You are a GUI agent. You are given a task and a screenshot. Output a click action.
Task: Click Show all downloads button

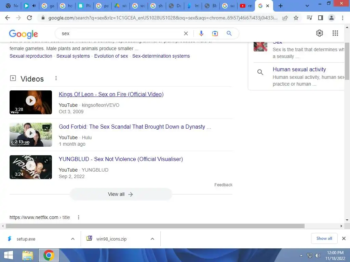[x=324, y=238]
